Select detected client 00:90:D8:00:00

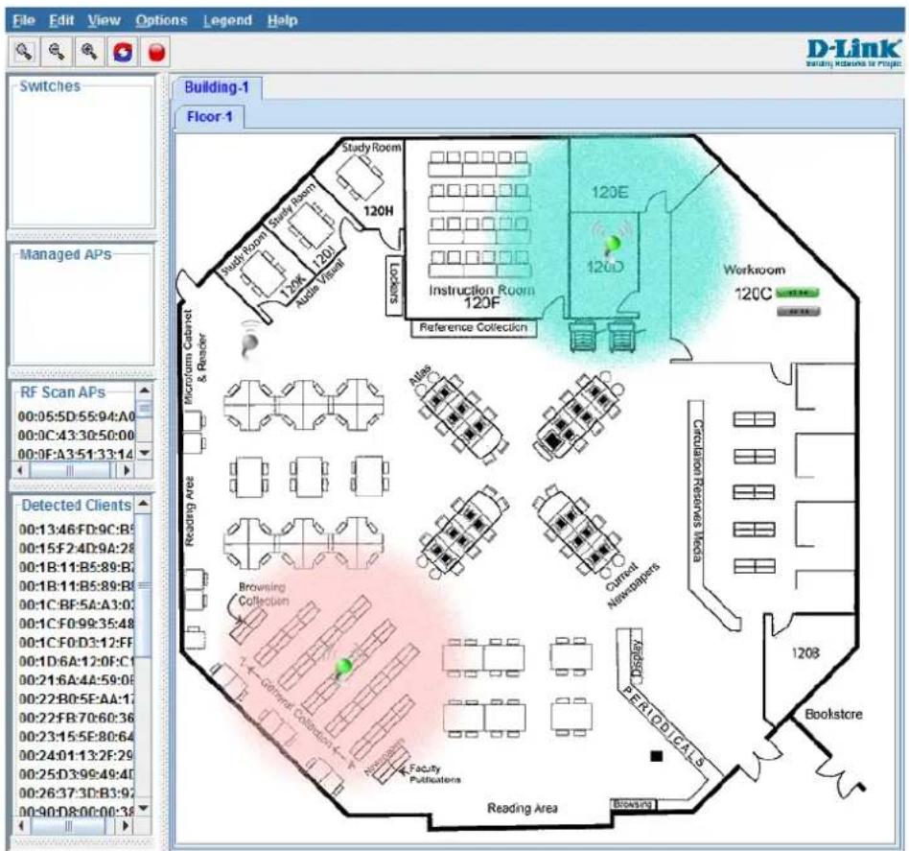pos(77,811)
